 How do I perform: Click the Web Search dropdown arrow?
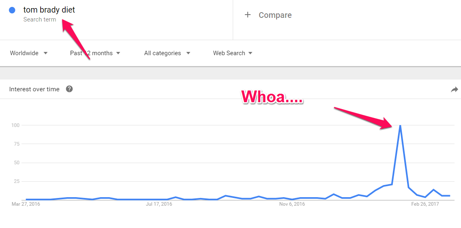point(250,53)
